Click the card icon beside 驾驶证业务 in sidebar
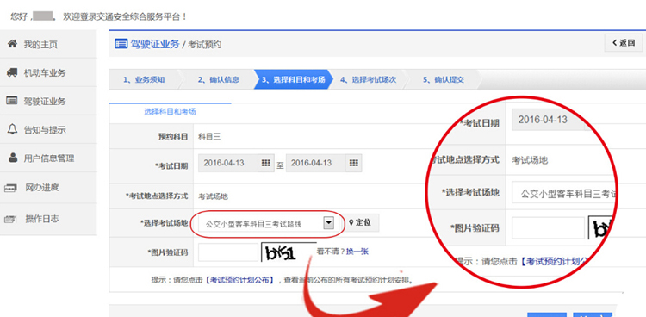The width and height of the screenshot is (646, 317). point(12,101)
